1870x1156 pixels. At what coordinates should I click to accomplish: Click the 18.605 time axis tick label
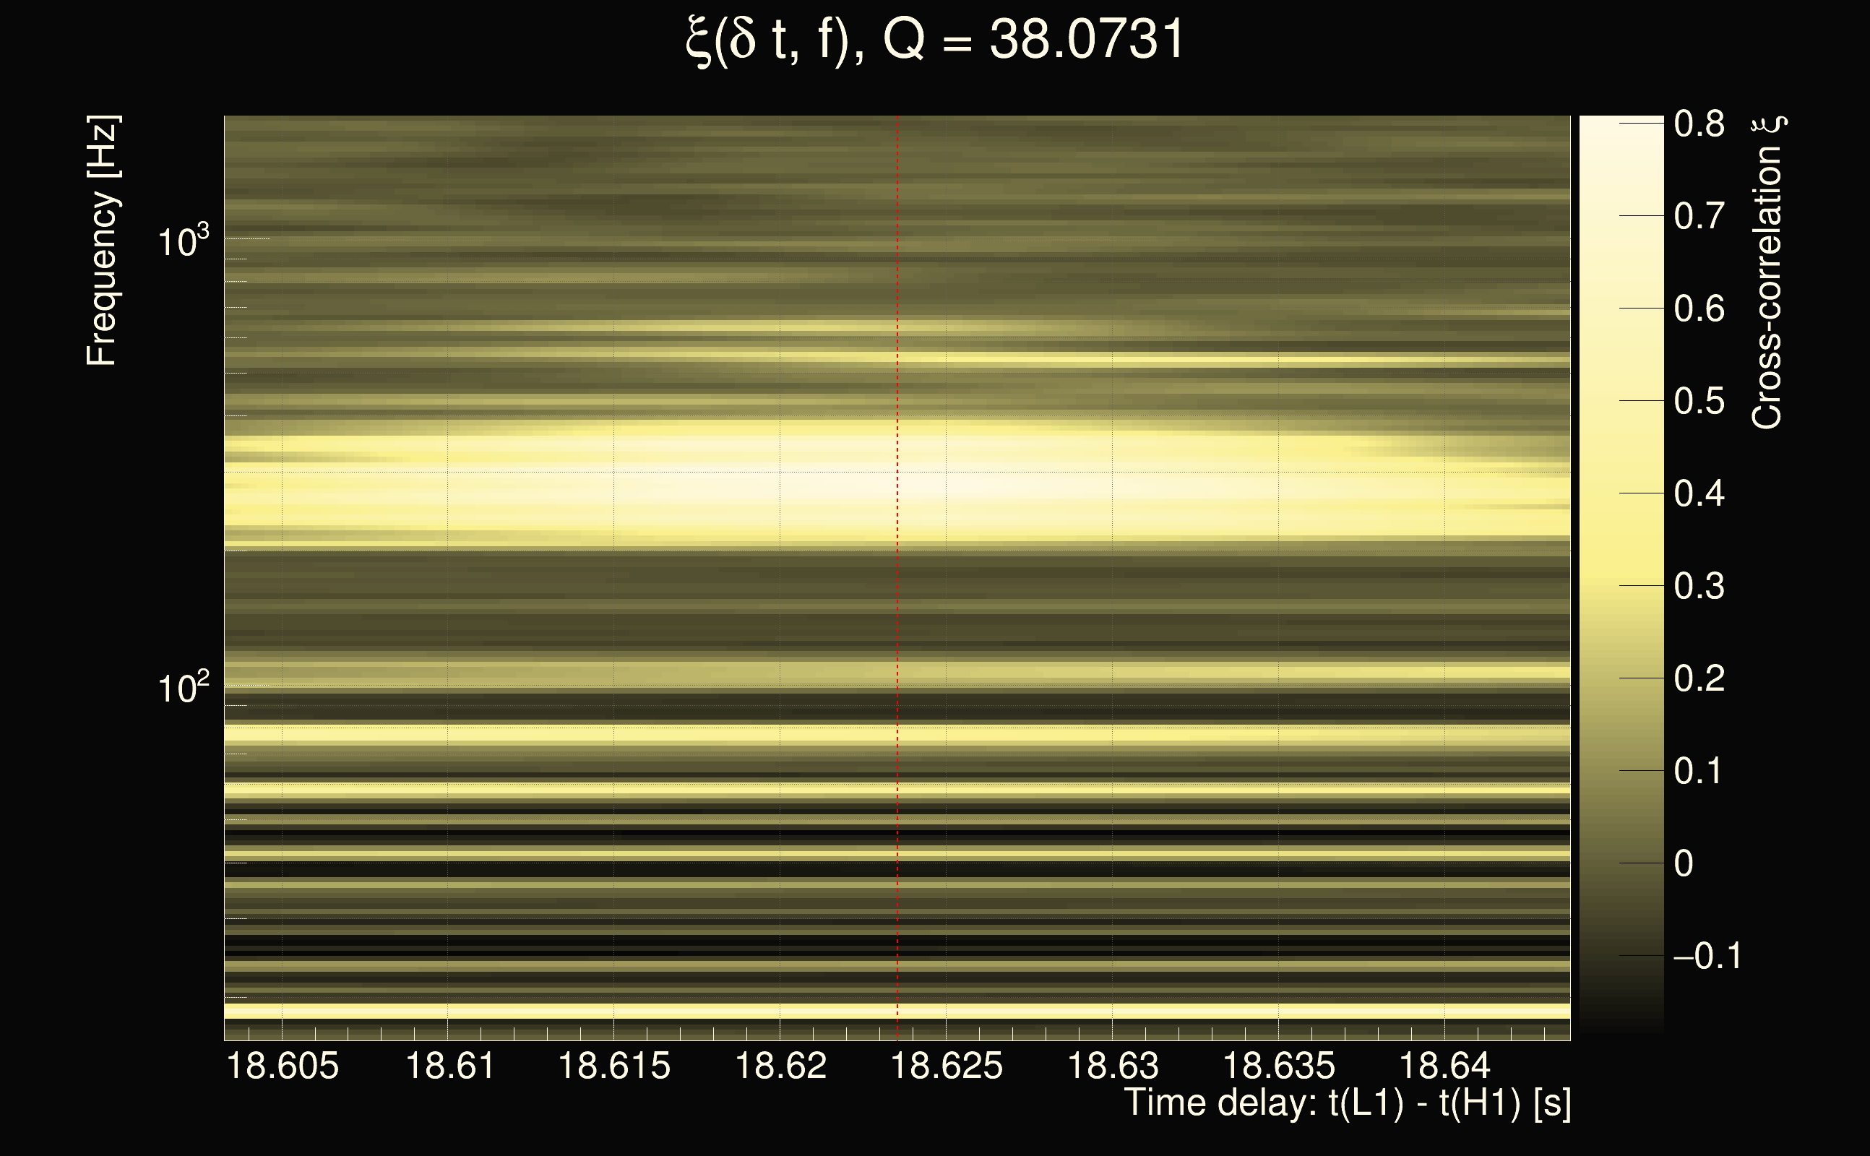283,1066
